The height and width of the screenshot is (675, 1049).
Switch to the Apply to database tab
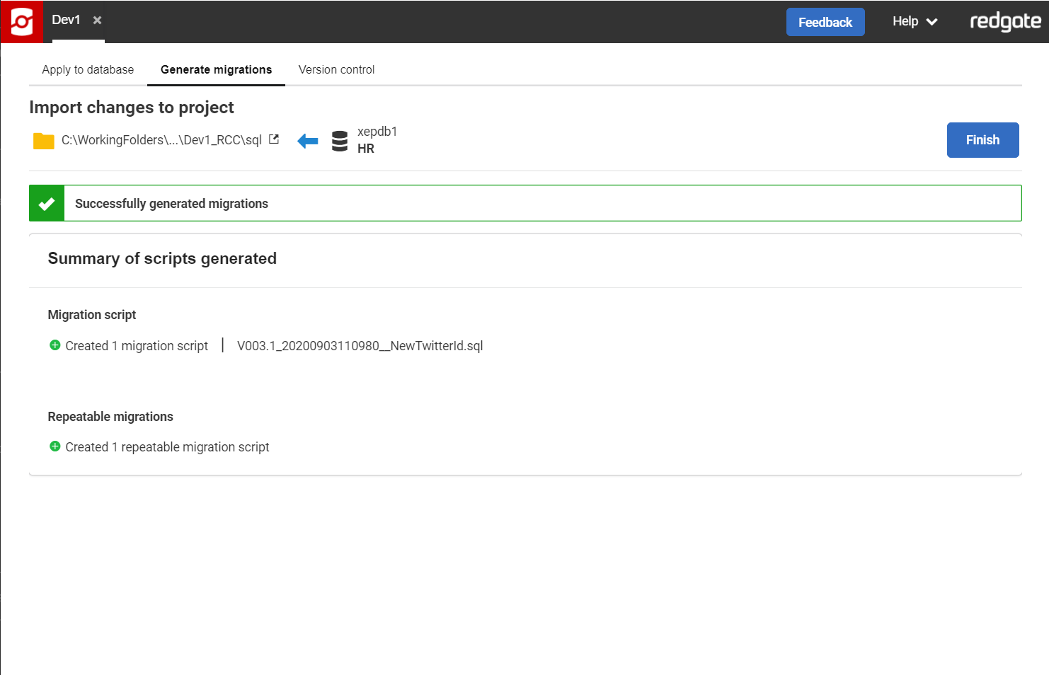pos(88,70)
